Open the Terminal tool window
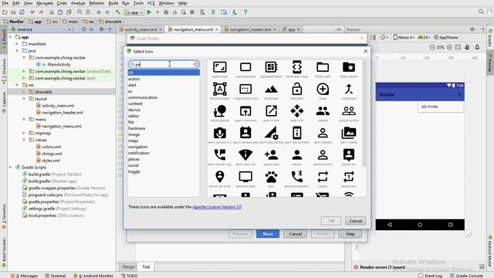The height and width of the screenshot is (278, 494). [56, 276]
